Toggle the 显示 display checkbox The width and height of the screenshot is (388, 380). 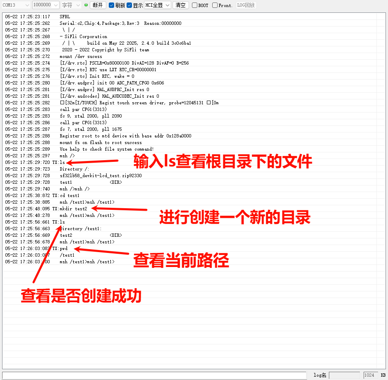129,5
